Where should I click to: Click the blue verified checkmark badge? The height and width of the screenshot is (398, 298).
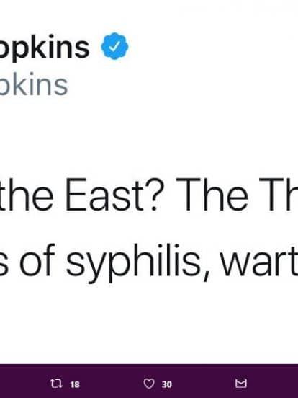[x=114, y=46]
